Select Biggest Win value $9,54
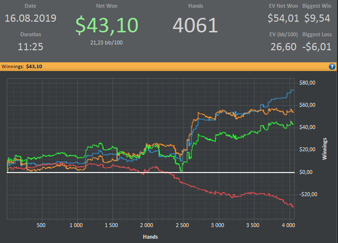Viewport: 338px width, 243px height. [317, 18]
